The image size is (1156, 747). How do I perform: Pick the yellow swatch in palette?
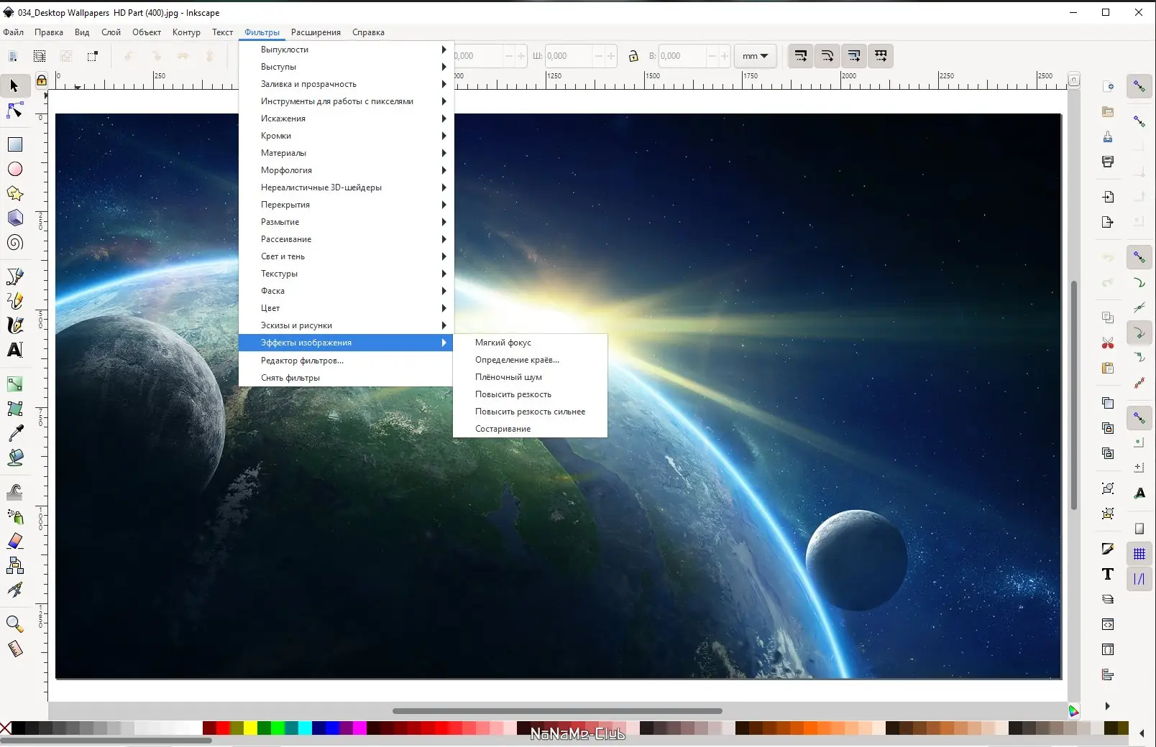[x=250, y=728]
